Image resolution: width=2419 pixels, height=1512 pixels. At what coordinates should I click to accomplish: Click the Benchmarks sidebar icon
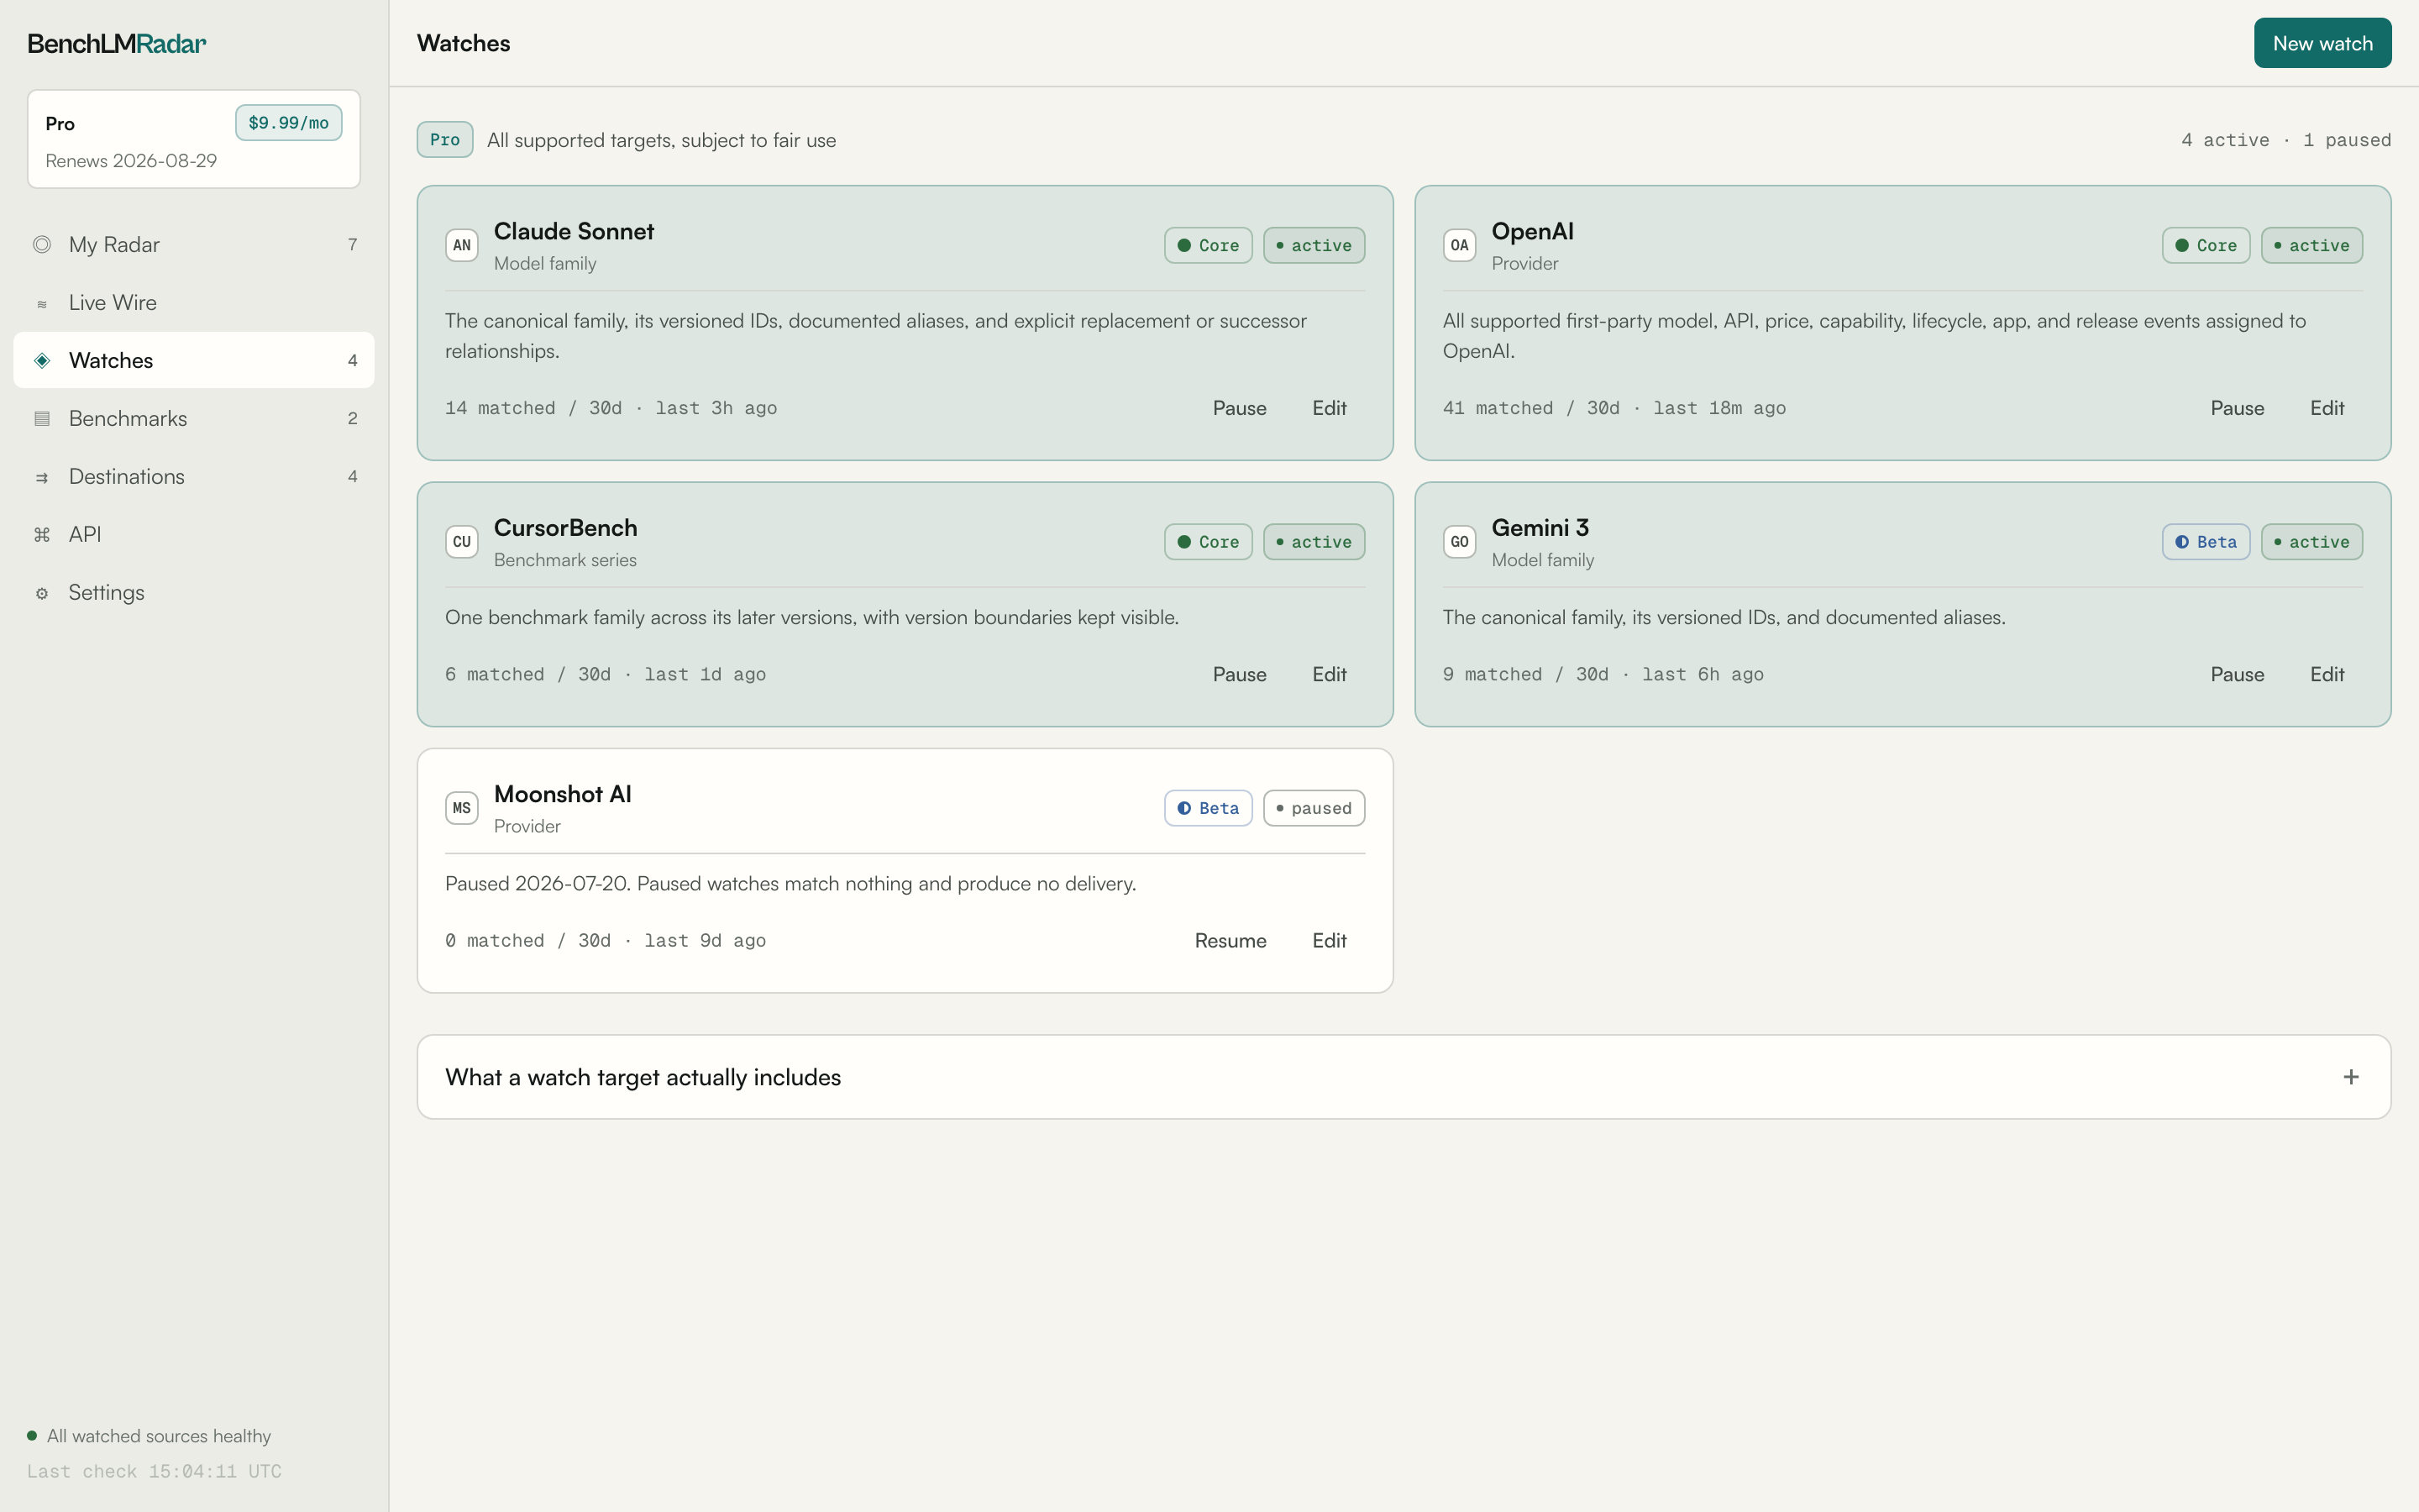[x=42, y=419]
